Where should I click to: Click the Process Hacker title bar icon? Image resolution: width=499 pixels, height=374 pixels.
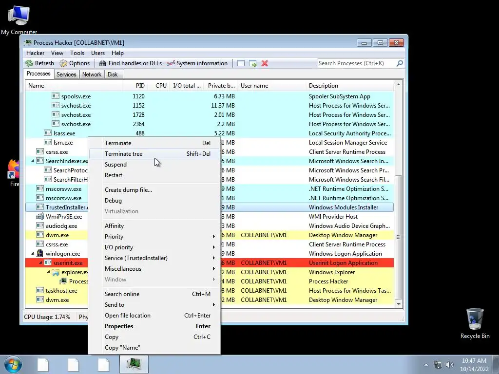pos(28,43)
